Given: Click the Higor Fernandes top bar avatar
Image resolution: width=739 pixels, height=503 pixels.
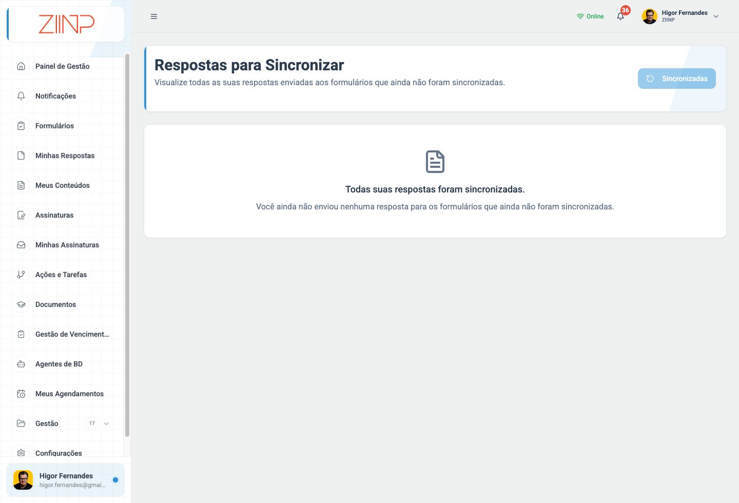Looking at the screenshot, I should (650, 16).
